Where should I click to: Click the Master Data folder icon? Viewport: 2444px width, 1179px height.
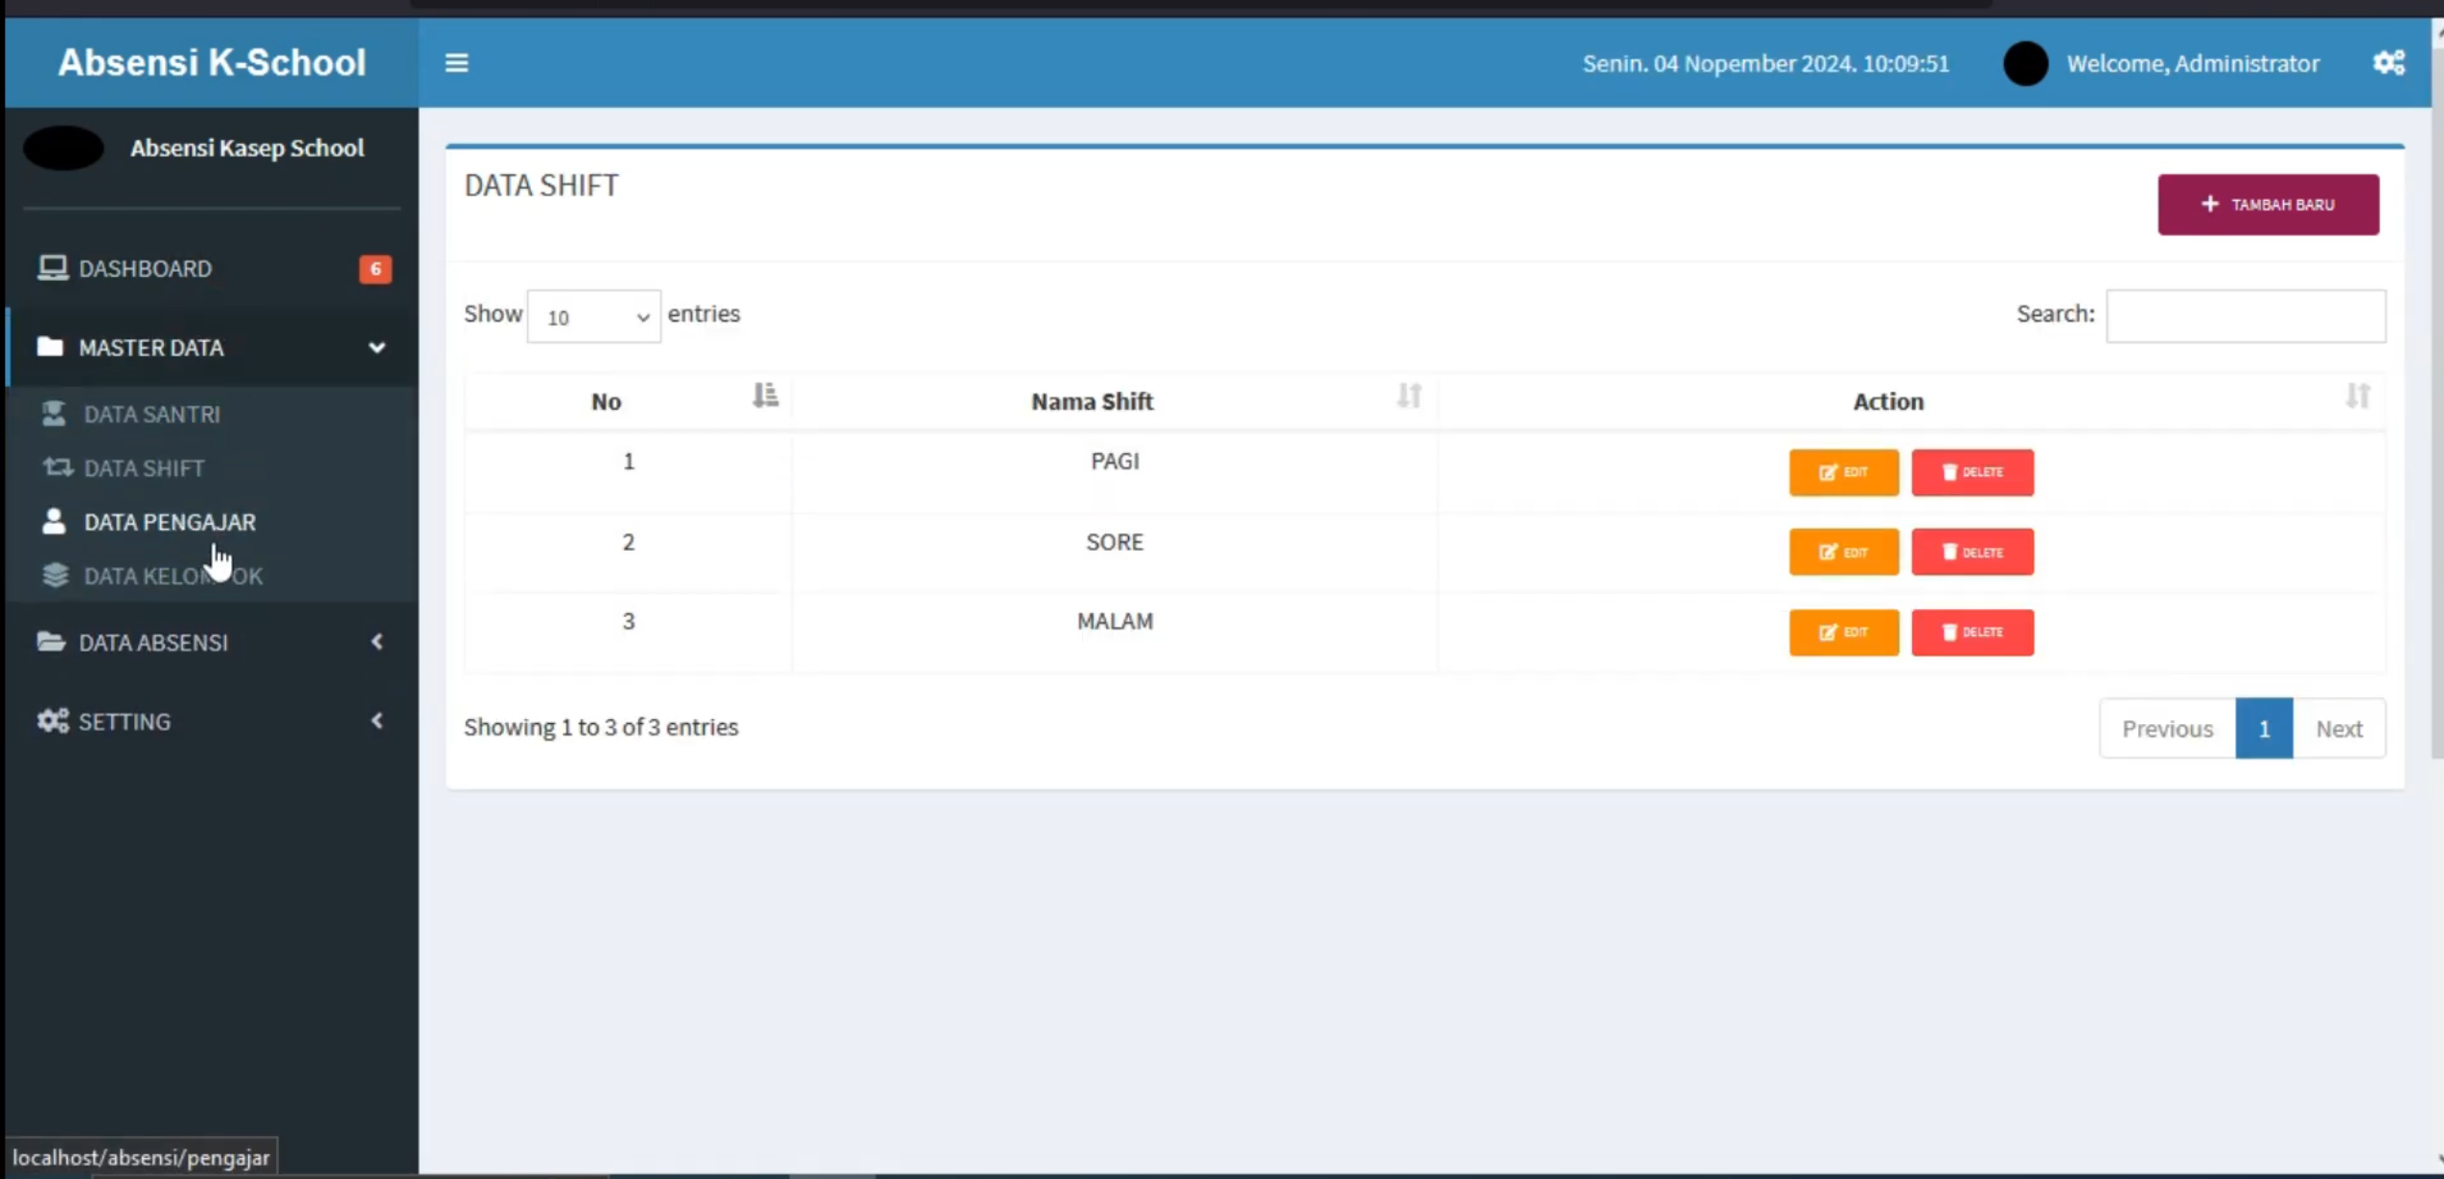pyautogui.click(x=50, y=347)
